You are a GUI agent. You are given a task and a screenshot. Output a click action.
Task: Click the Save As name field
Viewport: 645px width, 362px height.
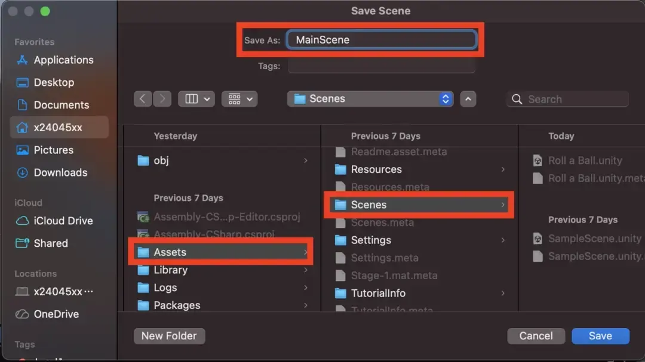(x=382, y=40)
